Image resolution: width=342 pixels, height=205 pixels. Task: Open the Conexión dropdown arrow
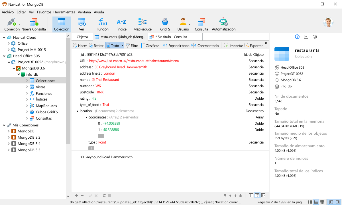19,24
